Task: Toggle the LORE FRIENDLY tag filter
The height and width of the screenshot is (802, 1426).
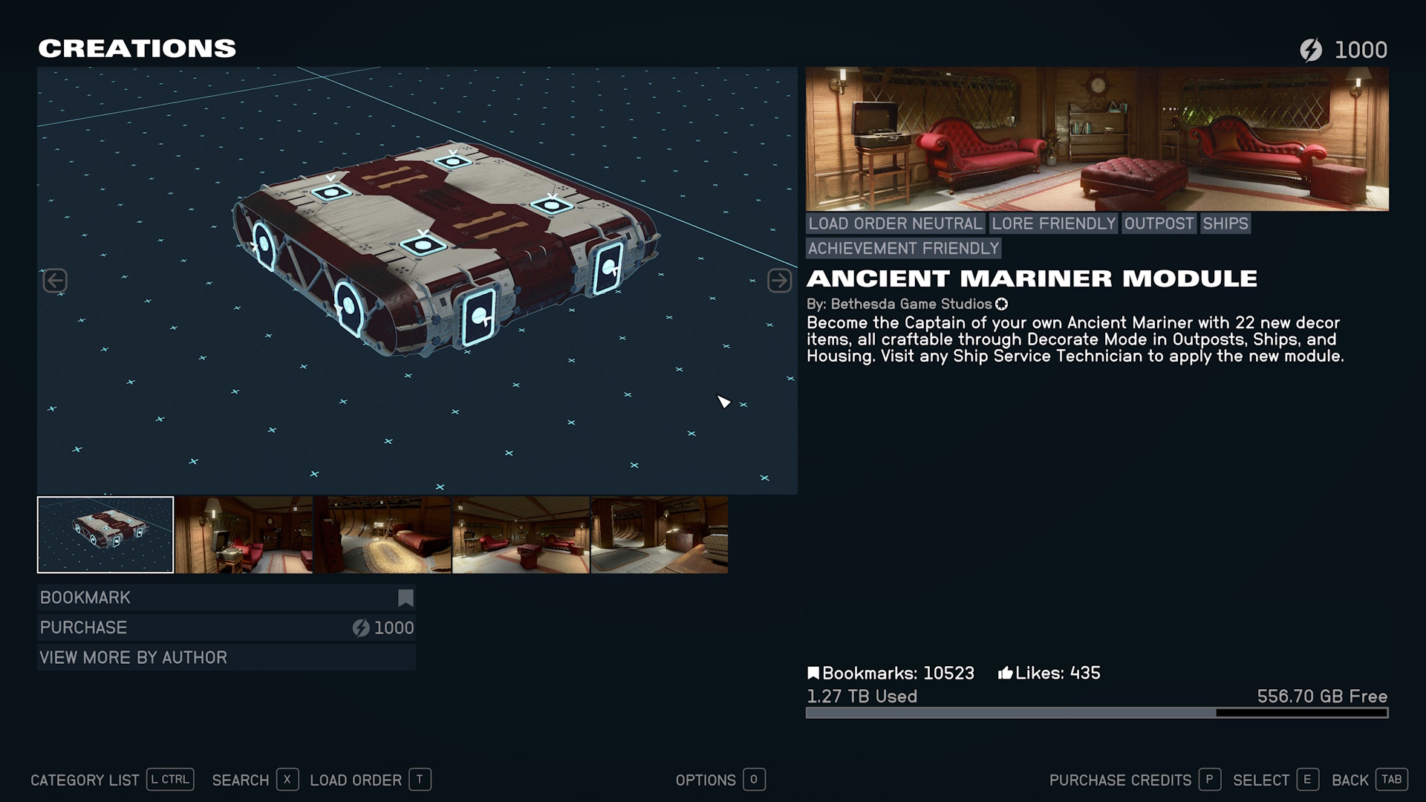Action: pos(1054,224)
